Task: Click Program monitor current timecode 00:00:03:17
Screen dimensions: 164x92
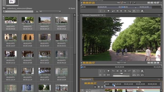Action: point(89,63)
